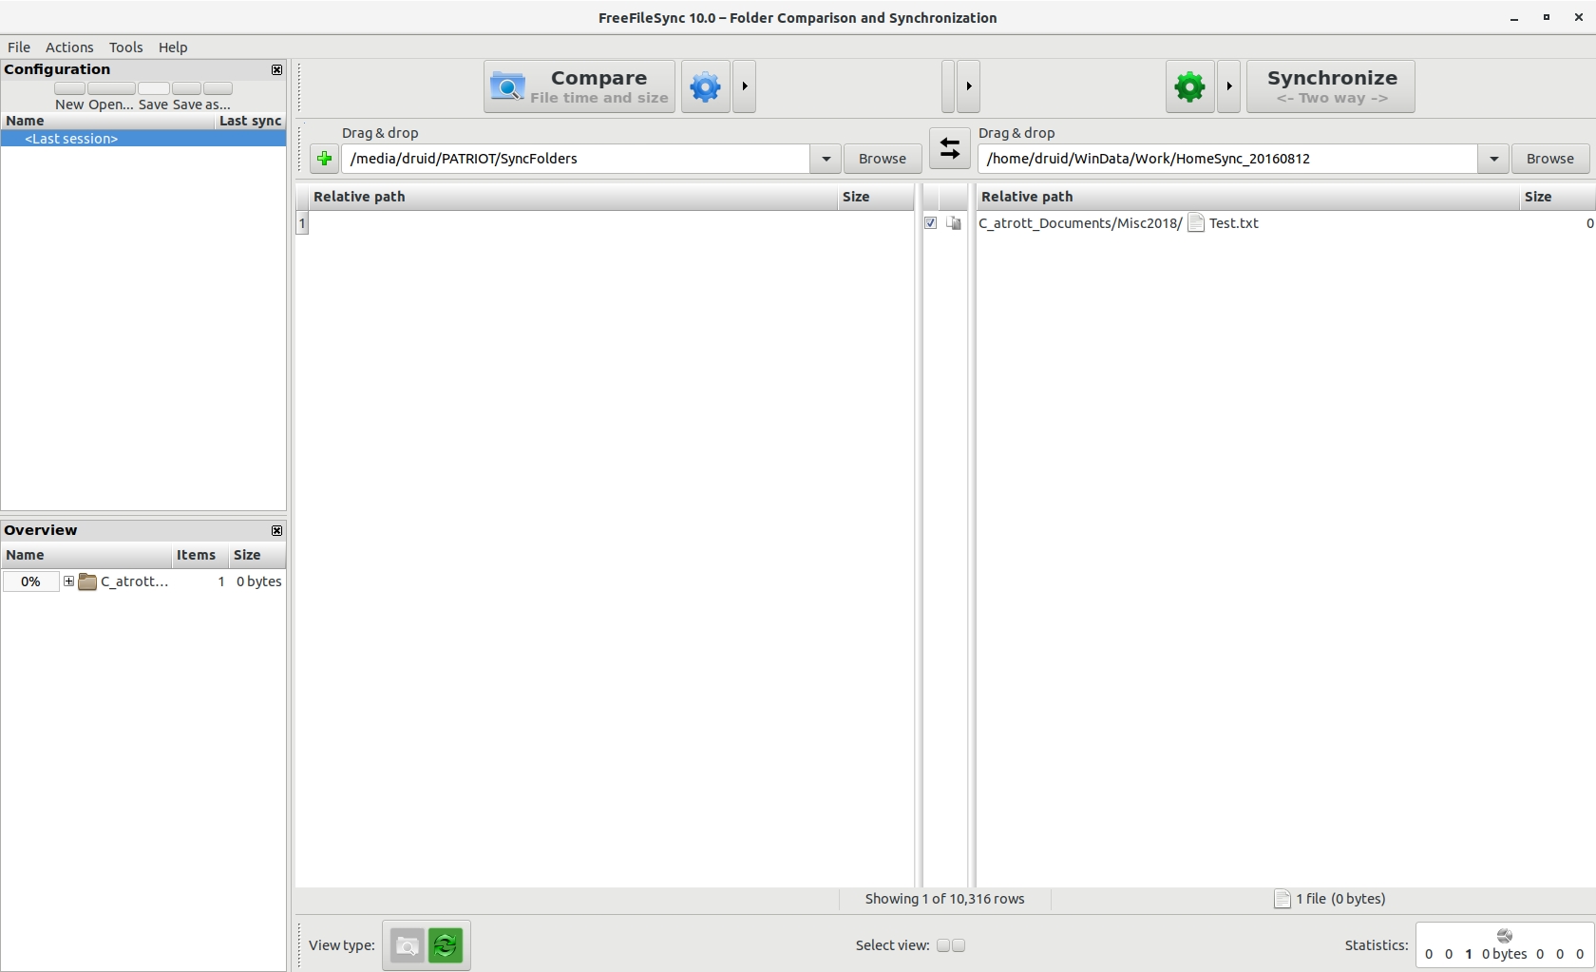Open comparison settings blue gear
Screen dimensions: 1596x972
coord(705,87)
